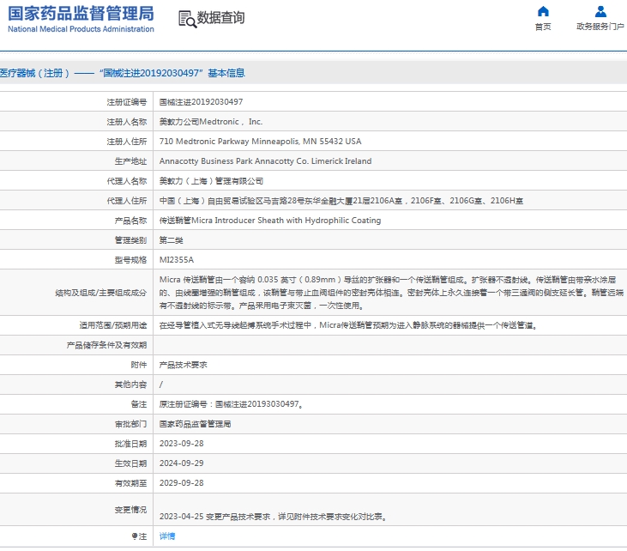Click production address Annacotty Business Park
627x551 pixels.
[266, 161]
